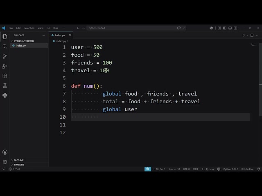
Task: Toggle the secondary side bar visibility
Action: [235, 28]
